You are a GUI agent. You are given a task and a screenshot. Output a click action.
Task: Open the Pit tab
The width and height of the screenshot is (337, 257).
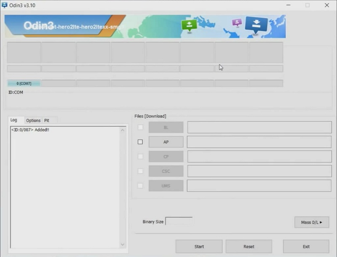(x=47, y=120)
